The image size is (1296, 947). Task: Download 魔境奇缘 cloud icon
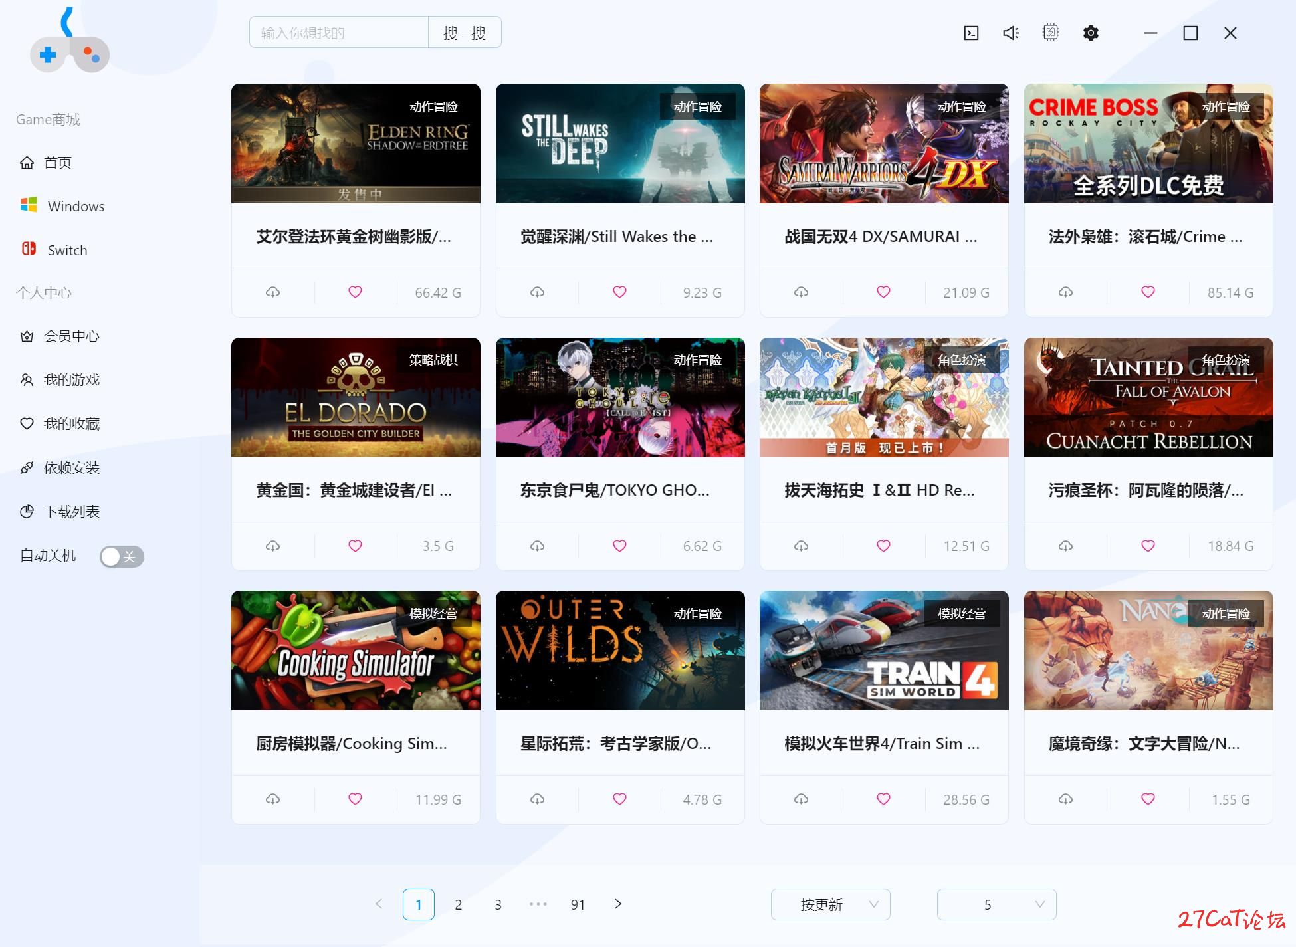coord(1065,799)
